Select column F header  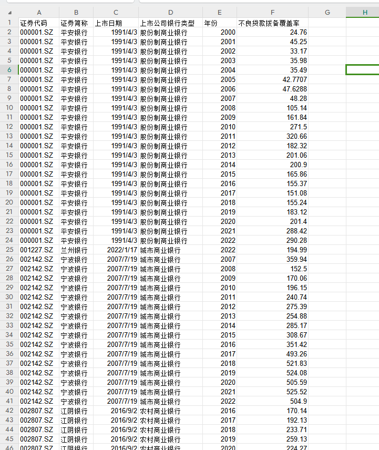pos(273,12)
